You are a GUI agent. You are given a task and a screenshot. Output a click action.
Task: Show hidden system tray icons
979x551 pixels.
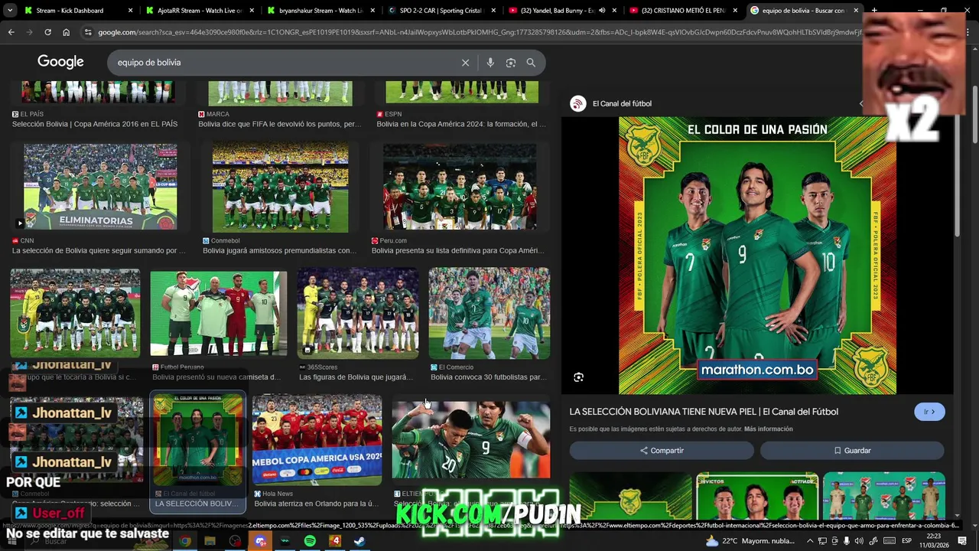pyautogui.click(x=810, y=541)
